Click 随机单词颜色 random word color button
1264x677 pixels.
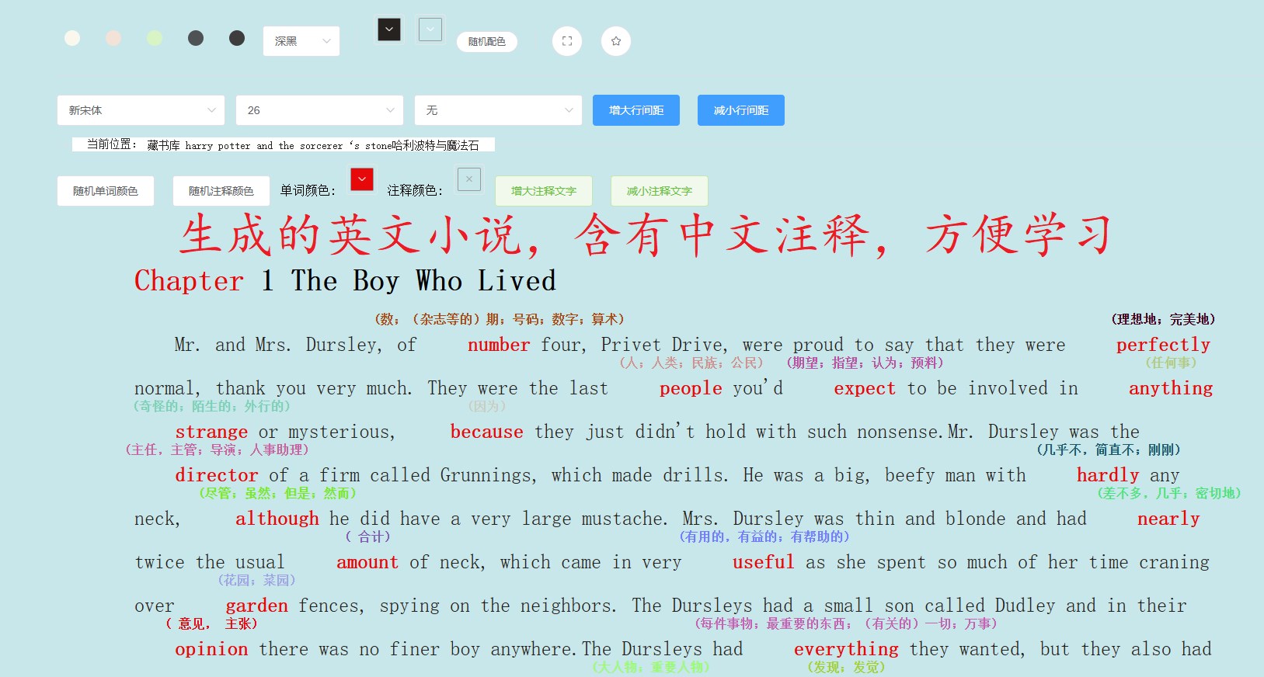tap(106, 191)
